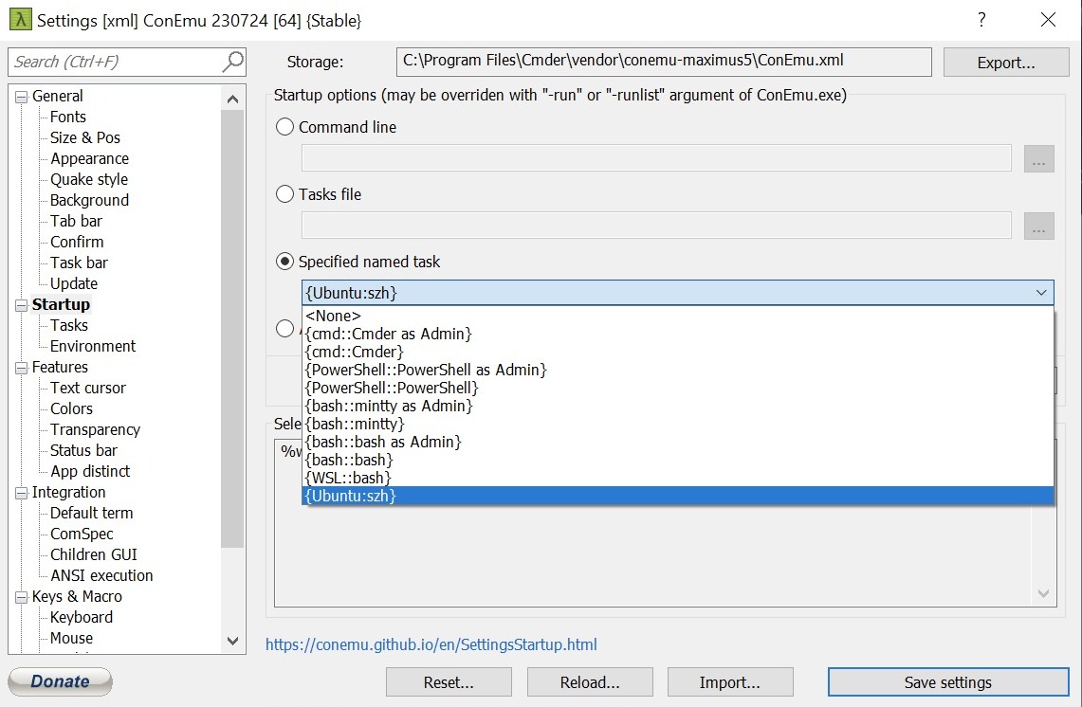The height and width of the screenshot is (707, 1082).
Task: Choose {cmd::Cmder as Admin} task
Action: (x=678, y=334)
